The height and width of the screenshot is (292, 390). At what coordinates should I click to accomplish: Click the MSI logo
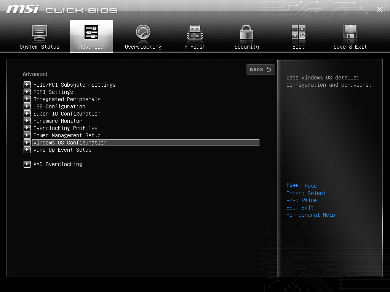(22, 9)
